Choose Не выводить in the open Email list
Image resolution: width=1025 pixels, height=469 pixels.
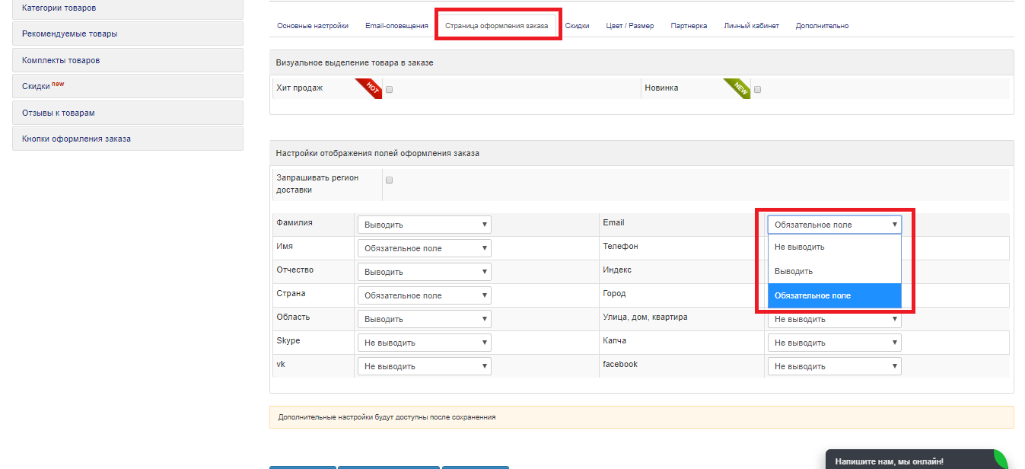tap(834, 247)
